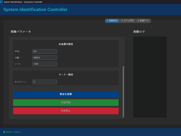This screenshot has width=181, height=136.
Task: Click the 接続中: COM12 status text
Action: click(13, 132)
